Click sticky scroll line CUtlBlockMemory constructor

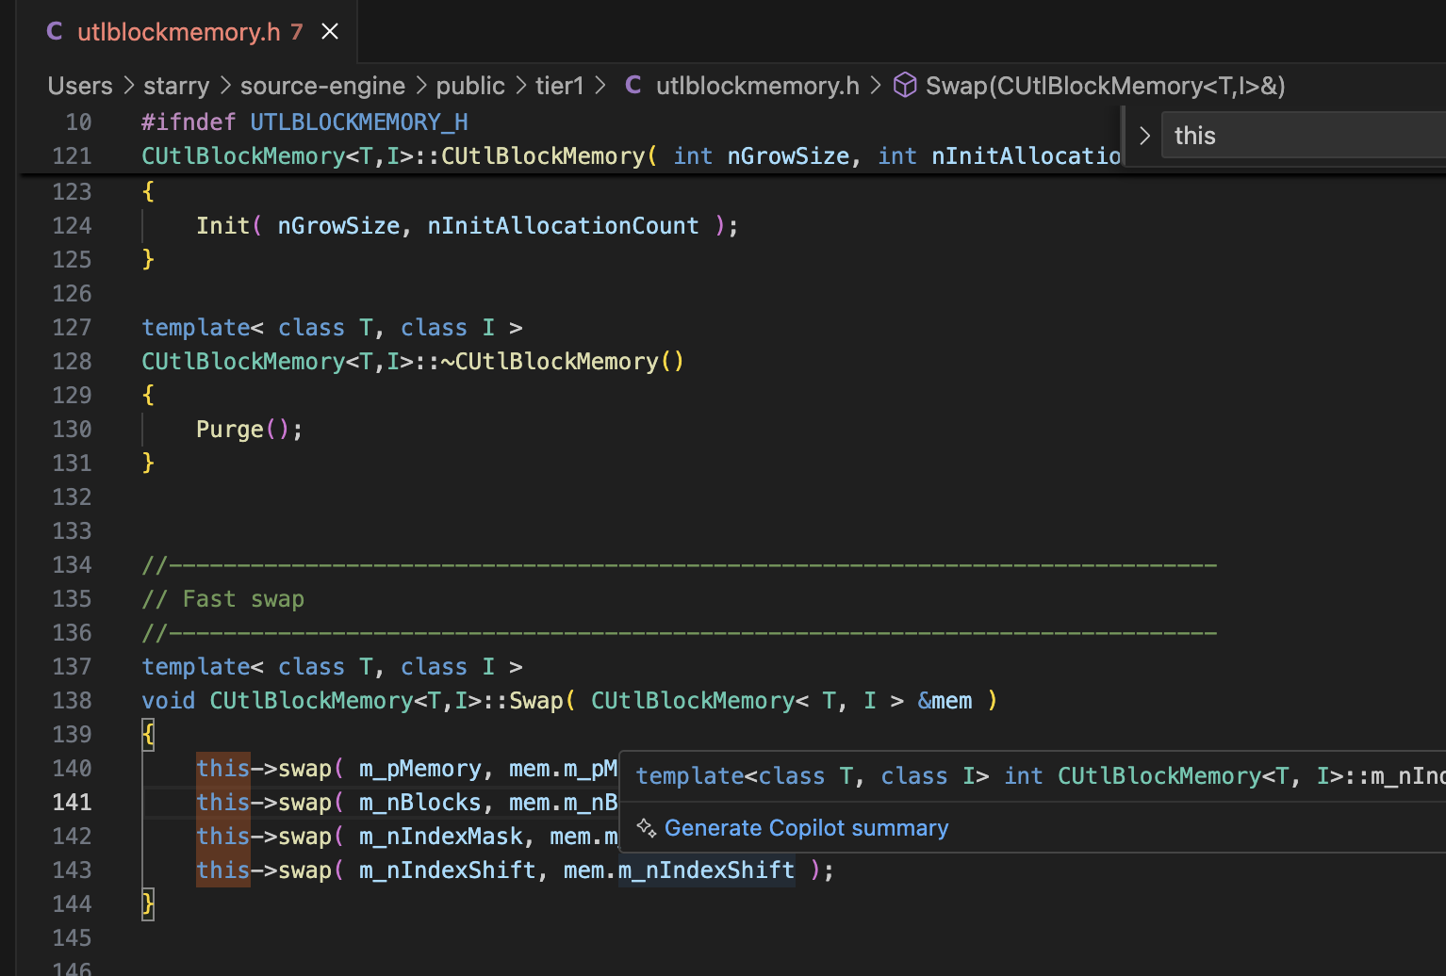pos(632,156)
